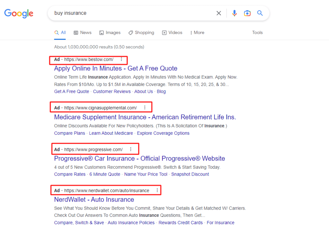Open the Tools search options

tap(257, 32)
